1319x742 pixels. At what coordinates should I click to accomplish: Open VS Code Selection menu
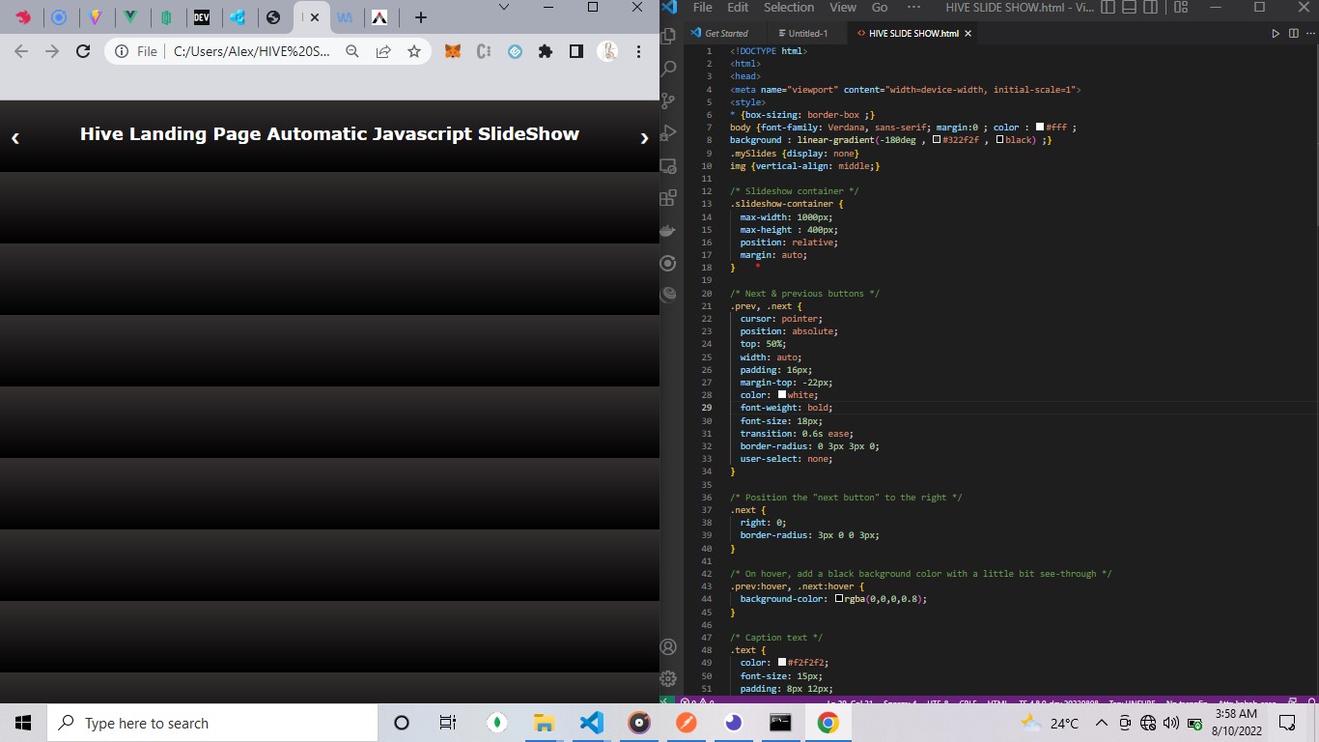tap(789, 7)
